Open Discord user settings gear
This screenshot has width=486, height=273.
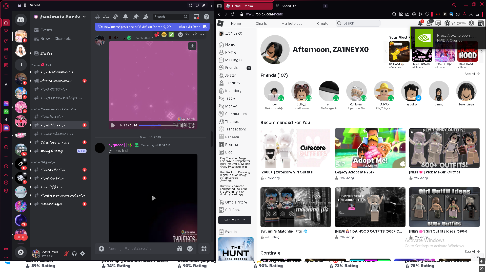[83, 254]
